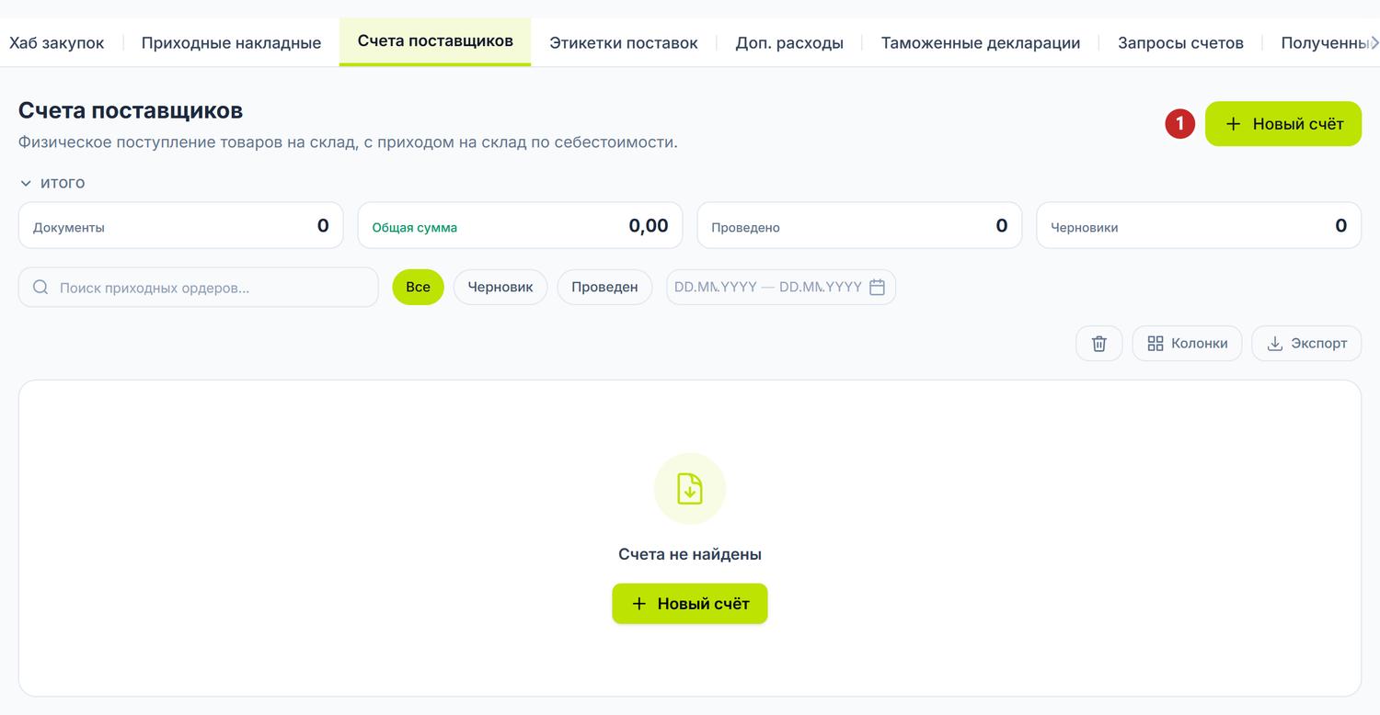The width and height of the screenshot is (1380, 715).
Task: Click the document download icon in empty state
Action: pyautogui.click(x=690, y=489)
